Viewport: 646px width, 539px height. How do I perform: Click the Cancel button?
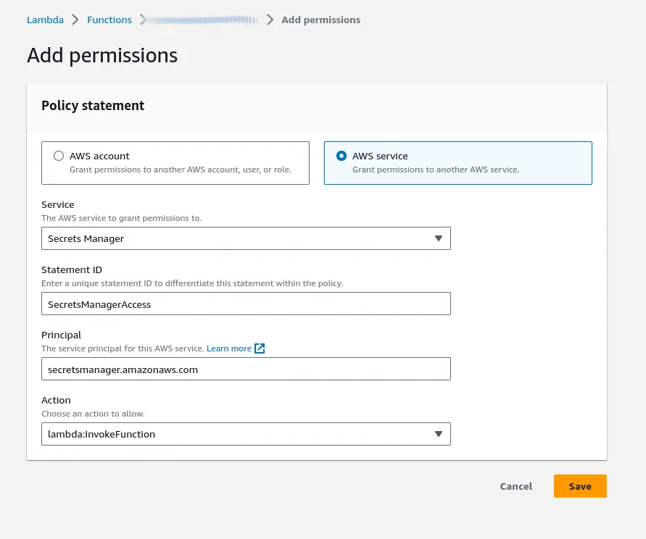coord(515,486)
